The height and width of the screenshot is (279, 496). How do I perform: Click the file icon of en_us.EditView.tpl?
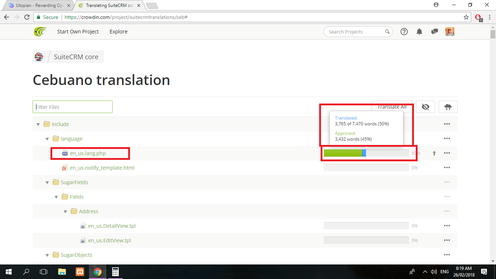coord(83,240)
